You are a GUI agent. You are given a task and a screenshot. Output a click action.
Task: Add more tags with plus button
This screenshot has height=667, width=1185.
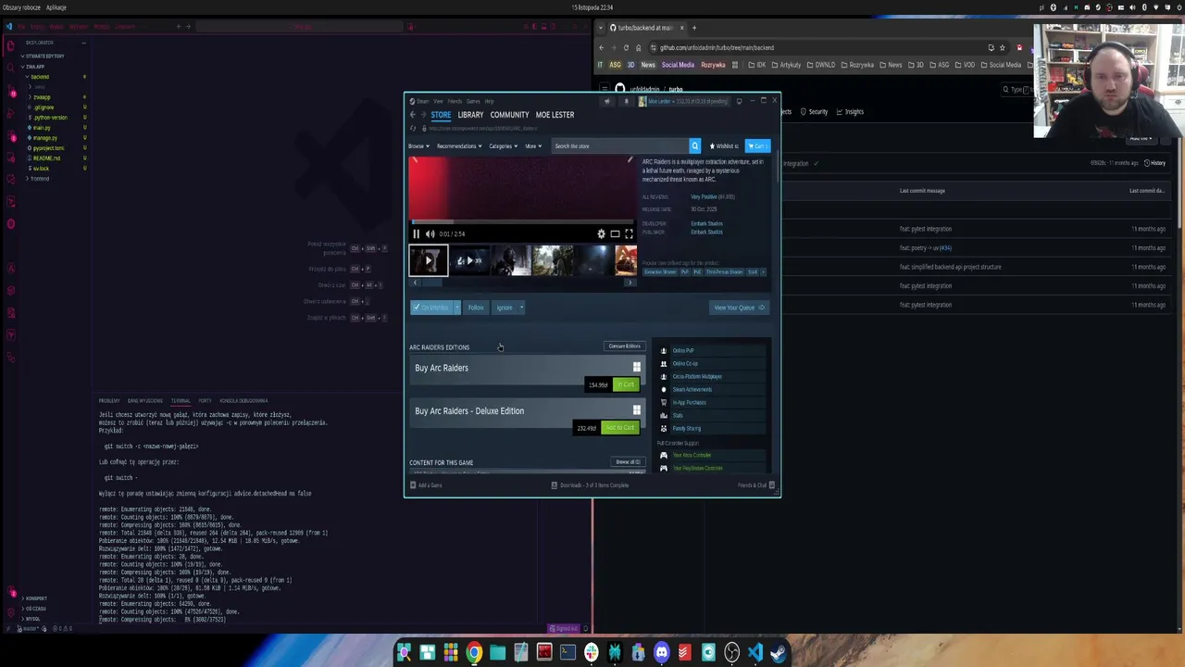(763, 272)
